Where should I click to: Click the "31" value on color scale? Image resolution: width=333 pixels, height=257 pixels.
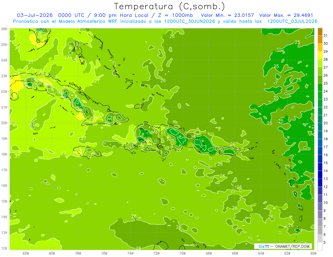pos(326,35)
